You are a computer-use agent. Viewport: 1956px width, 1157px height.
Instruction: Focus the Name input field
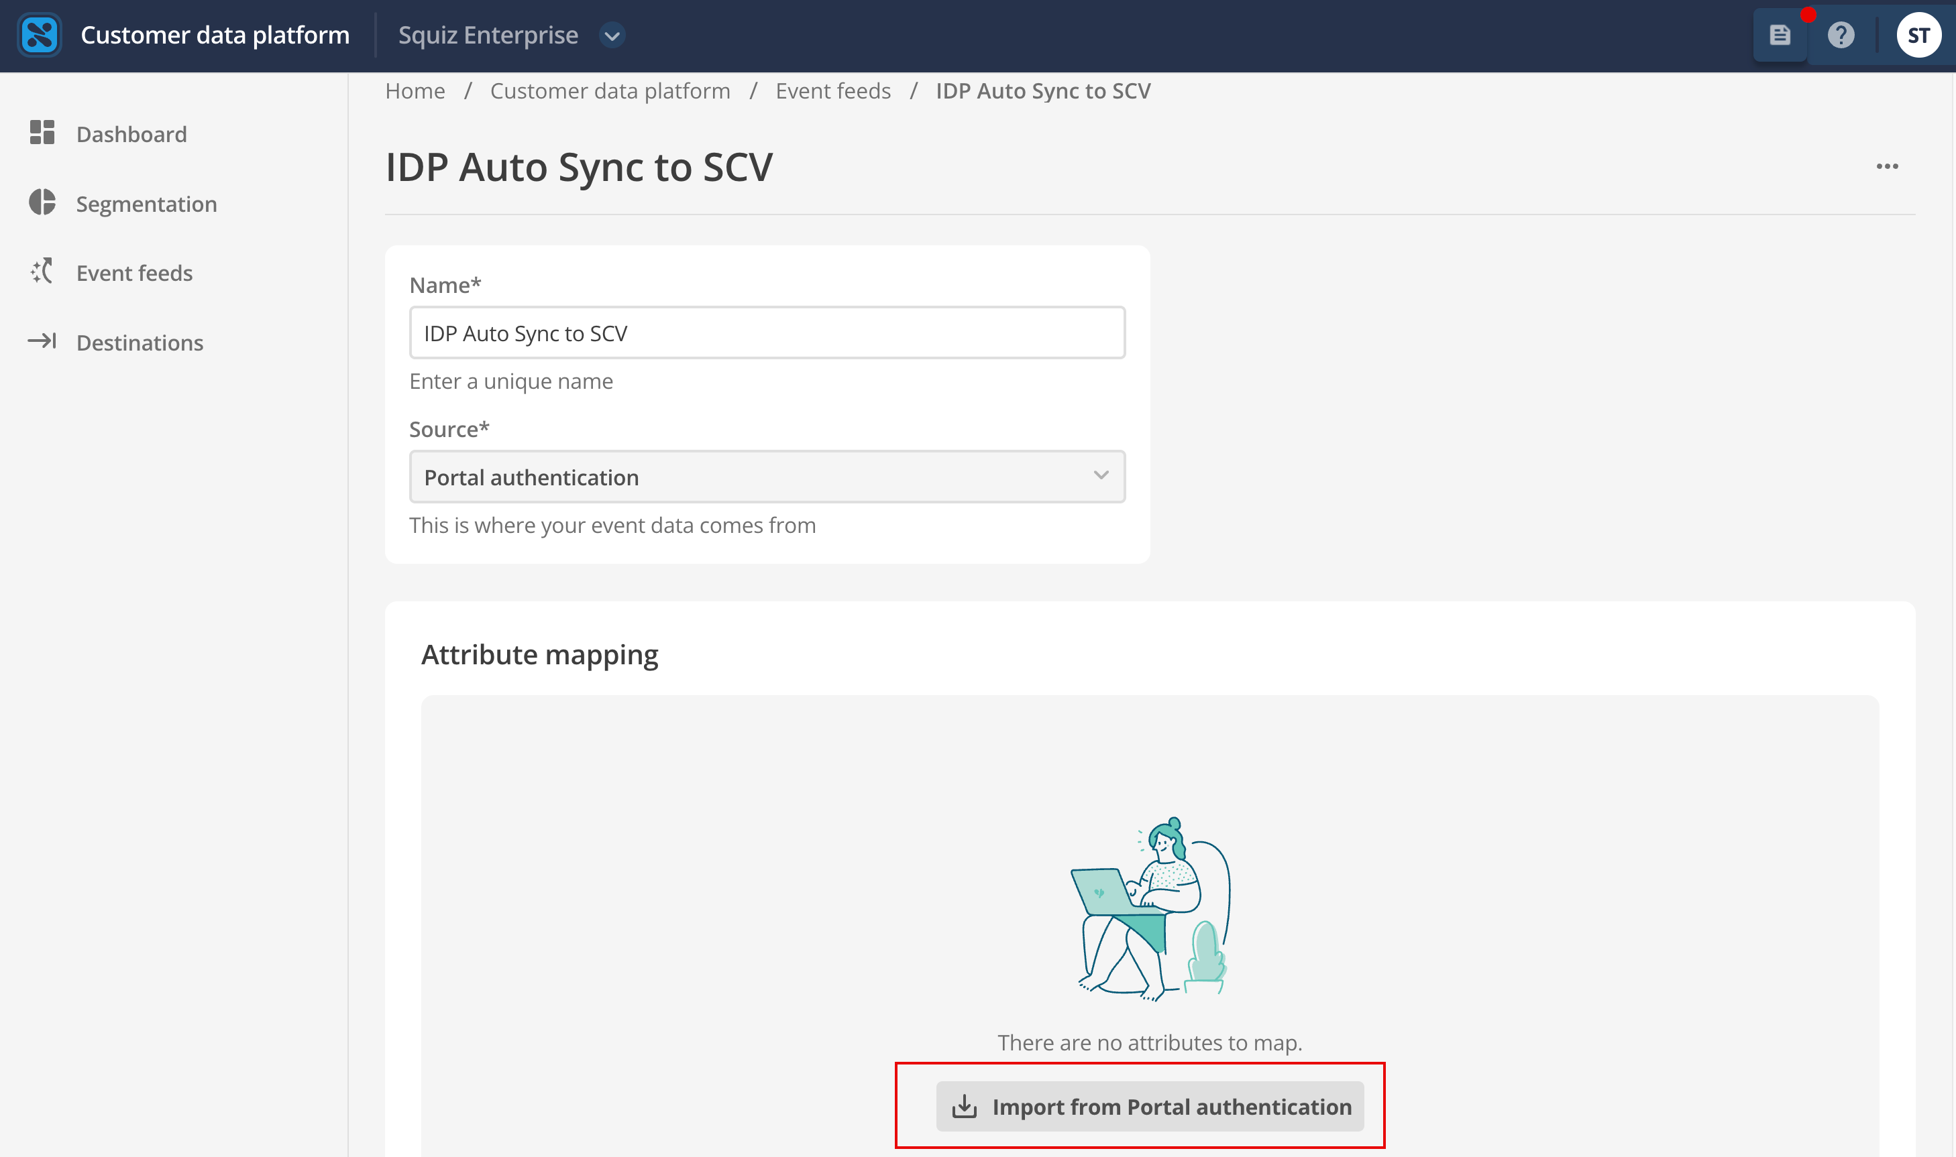click(766, 333)
